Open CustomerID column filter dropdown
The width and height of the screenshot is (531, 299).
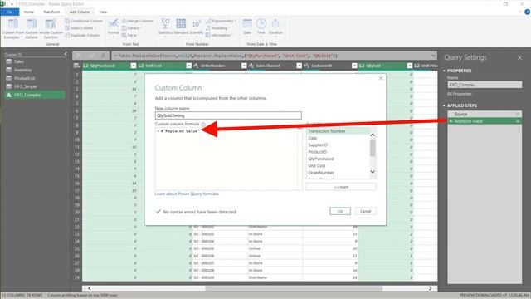(354, 66)
